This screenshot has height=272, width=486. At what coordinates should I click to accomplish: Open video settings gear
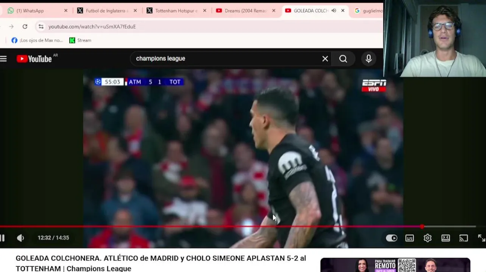coord(427,238)
